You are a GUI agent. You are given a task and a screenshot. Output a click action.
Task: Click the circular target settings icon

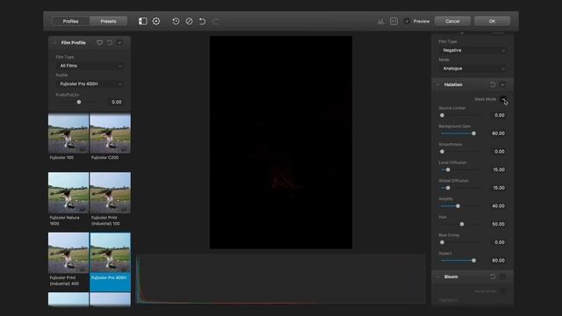[156, 21]
